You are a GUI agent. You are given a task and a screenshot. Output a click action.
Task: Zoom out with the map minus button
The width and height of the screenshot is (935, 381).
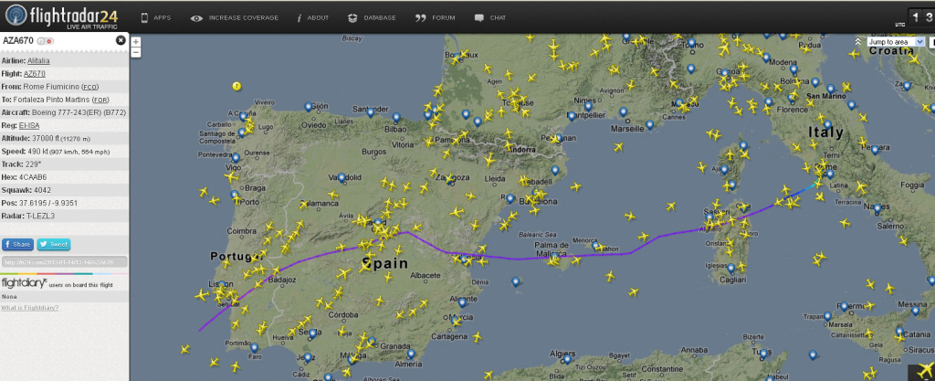(136, 52)
